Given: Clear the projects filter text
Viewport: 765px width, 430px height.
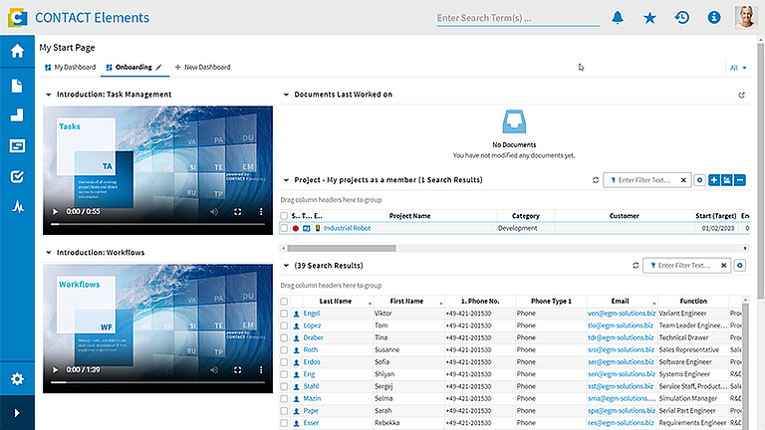Looking at the screenshot, I should (683, 180).
